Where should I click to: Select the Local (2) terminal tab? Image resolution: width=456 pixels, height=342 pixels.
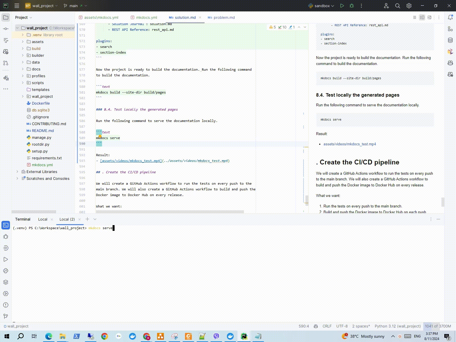(67, 219)
